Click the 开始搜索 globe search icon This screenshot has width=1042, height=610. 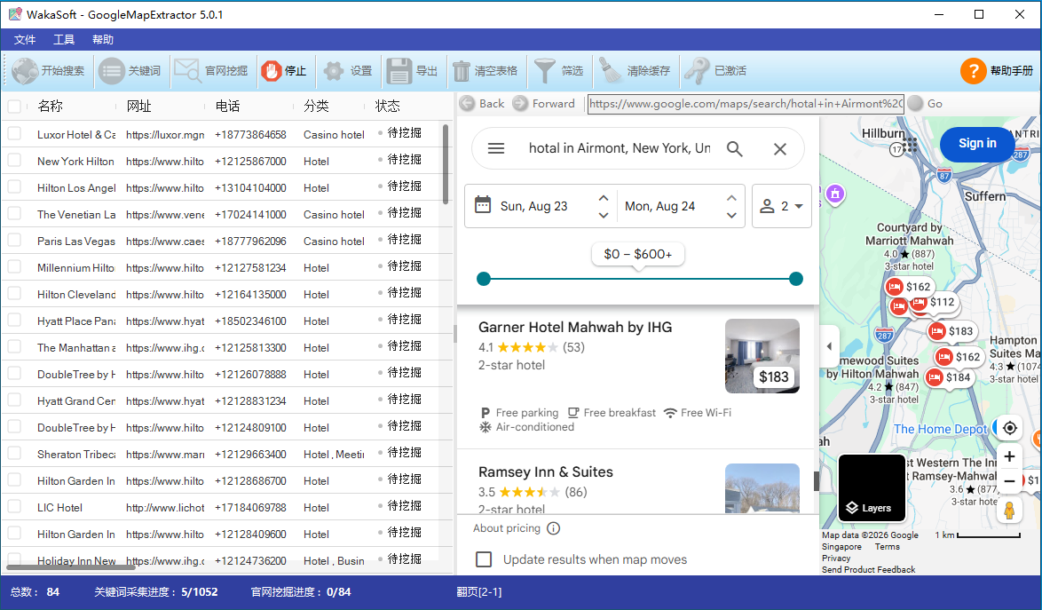[25, 70]
